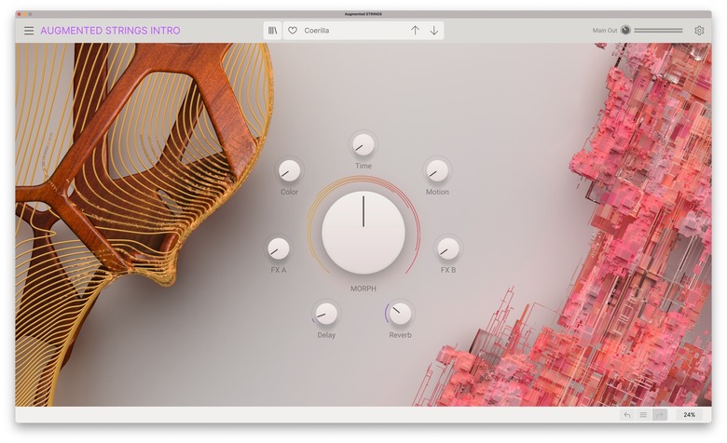Click the Augmented Strings Intro title
The height and width of the screenshot is (443, 727).
click(110, 31)
